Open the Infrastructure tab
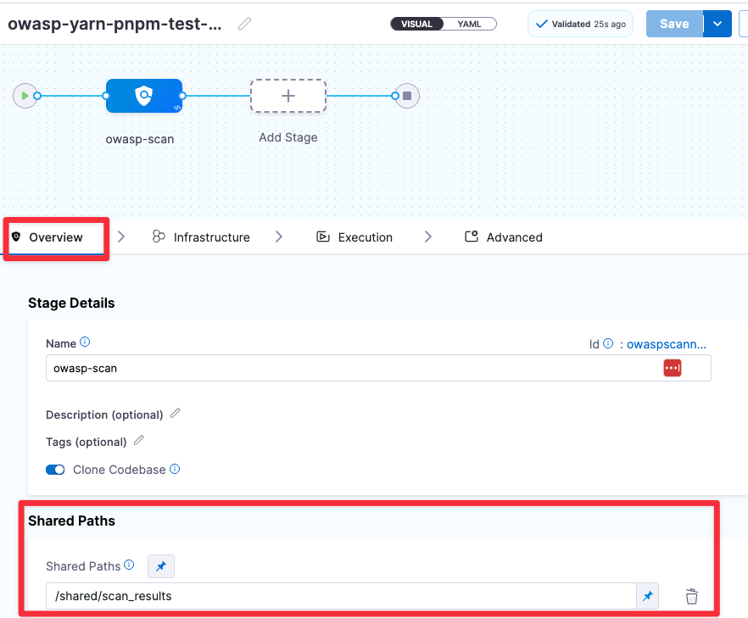748x618 pixels. coord(211,237)
